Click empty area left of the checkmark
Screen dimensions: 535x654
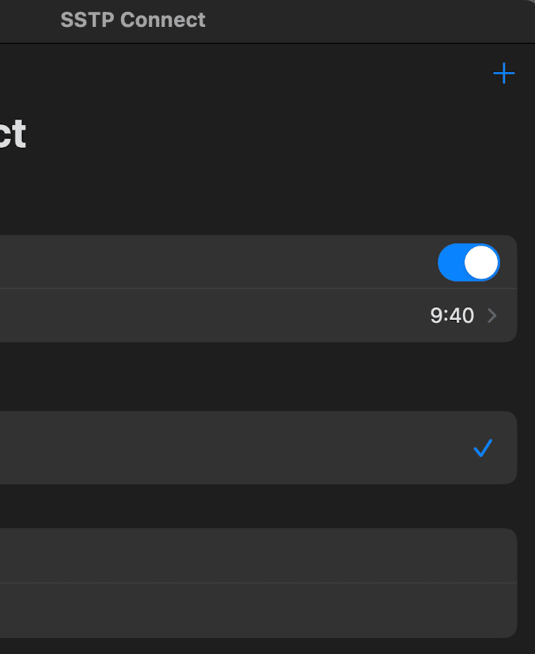(317, 447)
